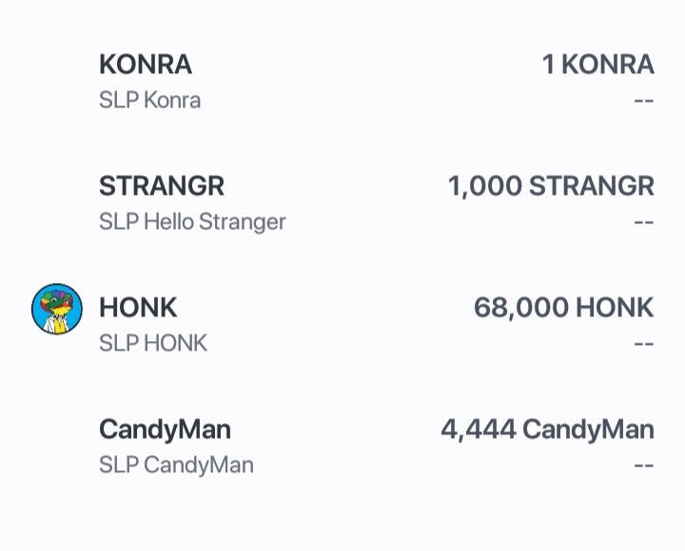Click the 1,000 STRANGR balance
The image size is (685, 551).
tap(551, 186)
